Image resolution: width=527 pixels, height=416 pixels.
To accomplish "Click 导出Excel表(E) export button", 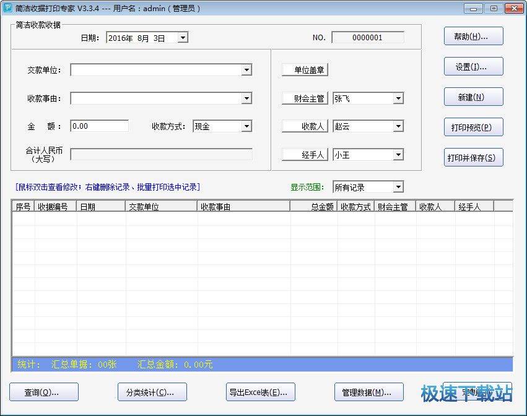I will point(261,392).
